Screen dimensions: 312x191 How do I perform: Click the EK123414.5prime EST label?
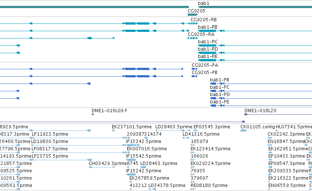click(x=210, y=149)
